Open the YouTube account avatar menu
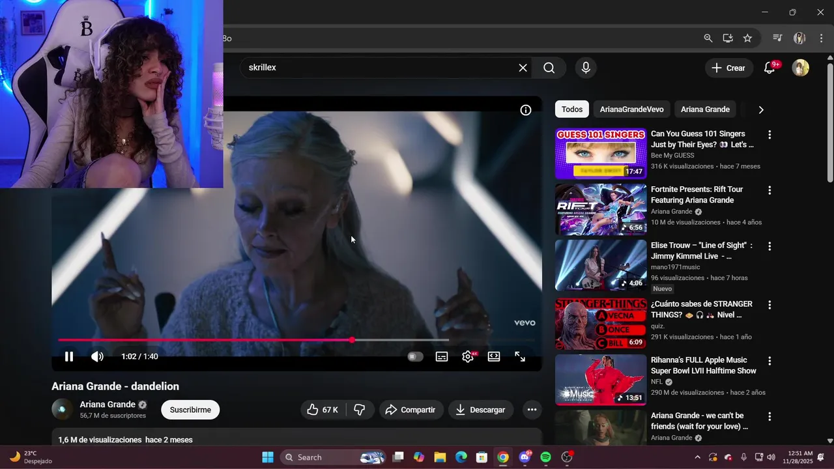Viewport: 834px width, 469px height. tap(800, 68)
